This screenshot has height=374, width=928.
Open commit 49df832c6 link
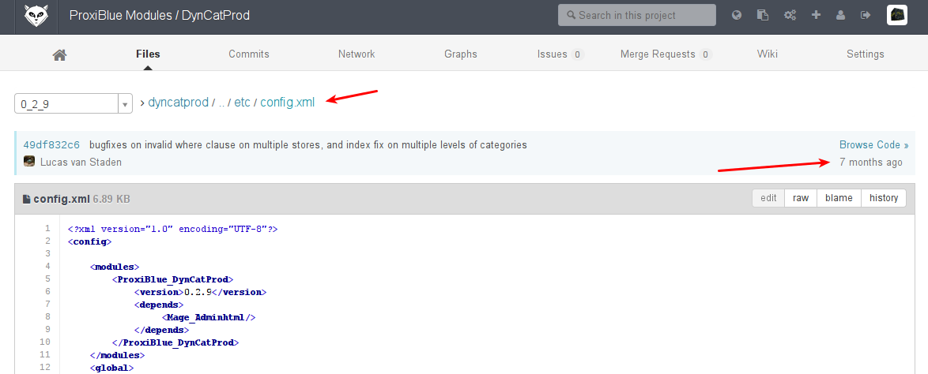[x=51, y=145]
